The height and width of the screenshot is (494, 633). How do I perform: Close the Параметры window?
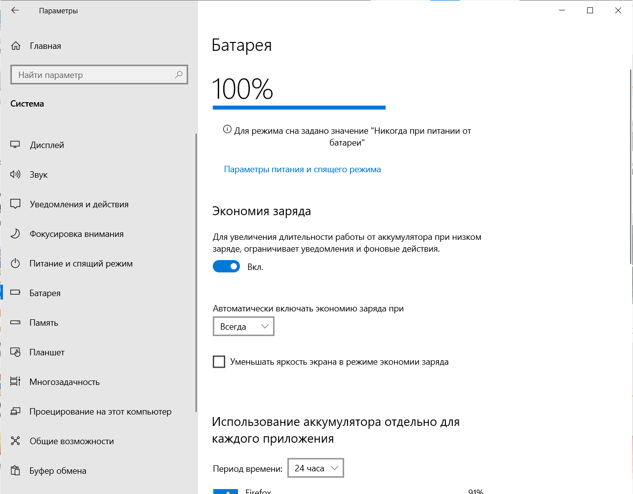(618, 10)
